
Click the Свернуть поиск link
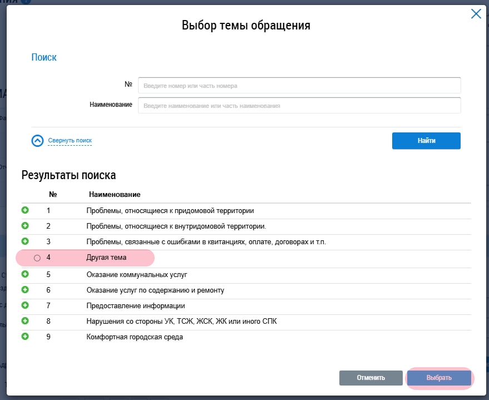[70, 141]
